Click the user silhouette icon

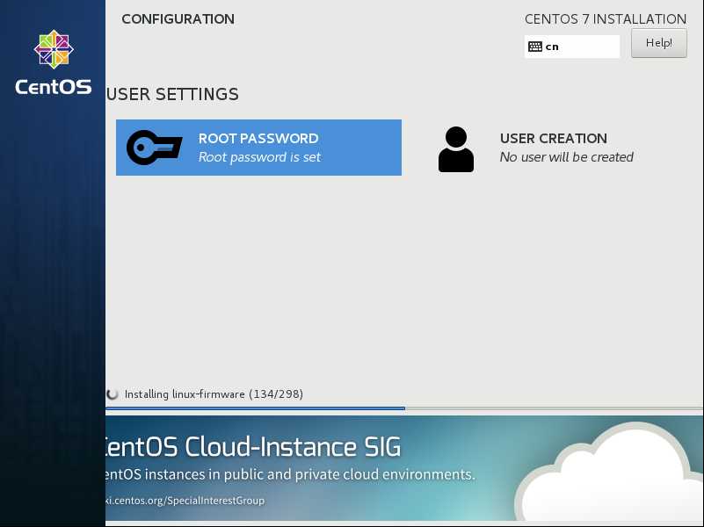456,149
